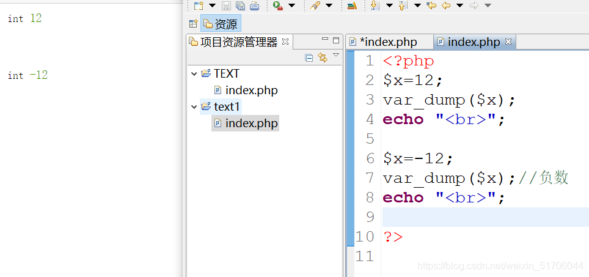The height and width of the screenshot is (277, 589).
Task: Open the Back history dropdown arrow
Action: point(460,6)
